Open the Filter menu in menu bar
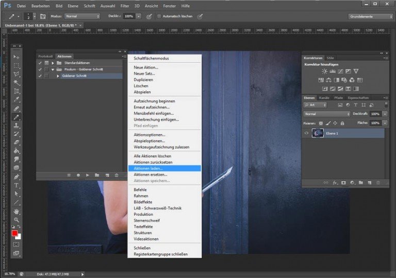 click(x=125, y=6)
